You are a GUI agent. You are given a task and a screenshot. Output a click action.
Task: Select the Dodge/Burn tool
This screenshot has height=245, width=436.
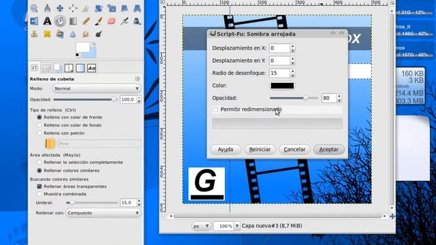99,34
